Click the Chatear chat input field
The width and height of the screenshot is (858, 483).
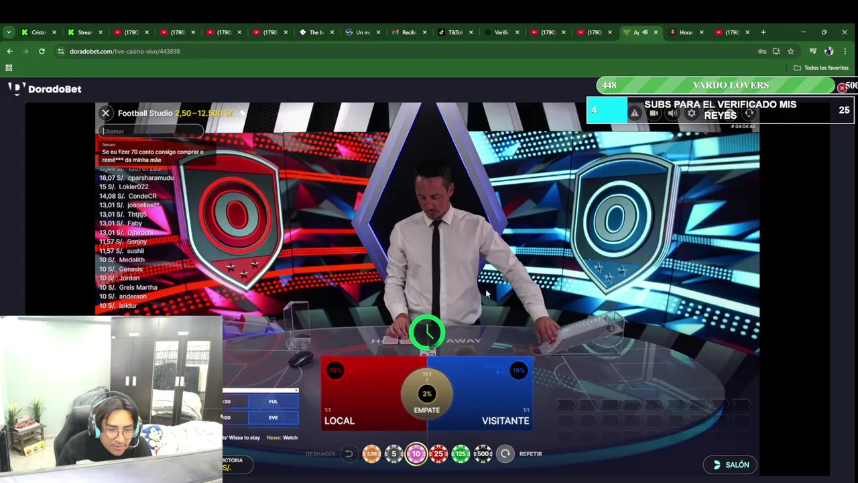151,131
